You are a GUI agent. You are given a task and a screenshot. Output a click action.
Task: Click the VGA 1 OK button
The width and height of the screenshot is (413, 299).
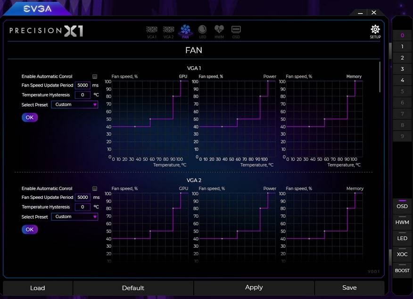tap(30, 118)
